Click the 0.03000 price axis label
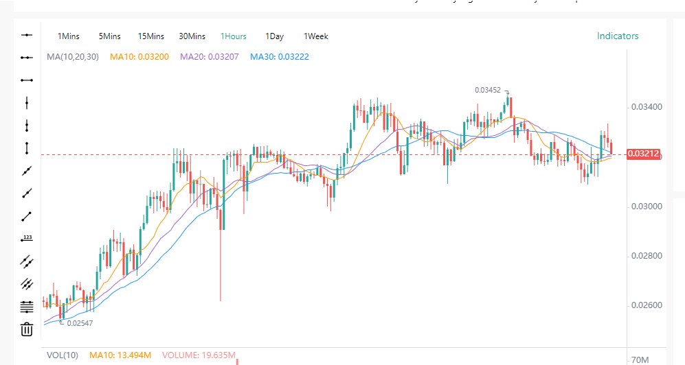685x365 pixels. 647,207
